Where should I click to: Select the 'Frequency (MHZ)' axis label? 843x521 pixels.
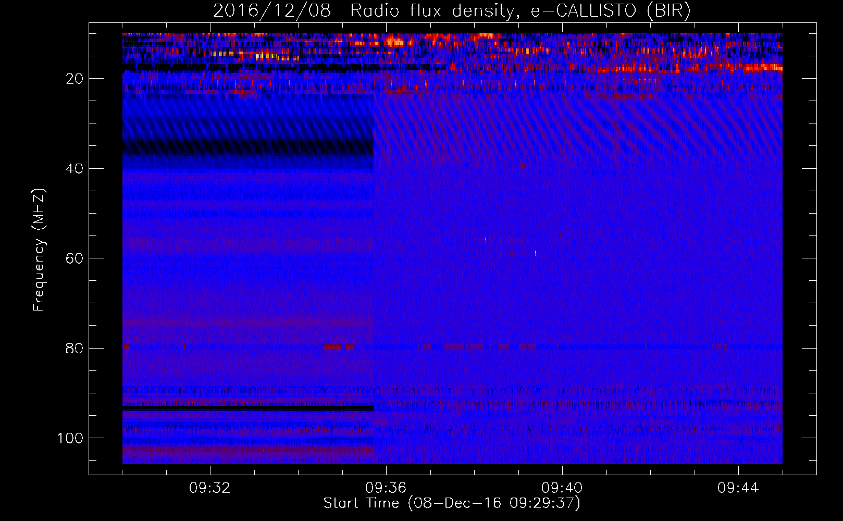pyautogui.click(x=39, y=250)
